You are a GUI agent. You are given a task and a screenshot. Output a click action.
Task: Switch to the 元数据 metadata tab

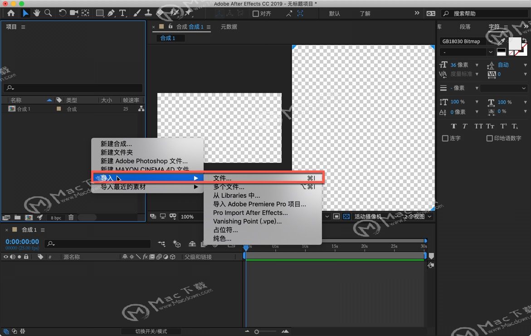(x=229, y=27)
